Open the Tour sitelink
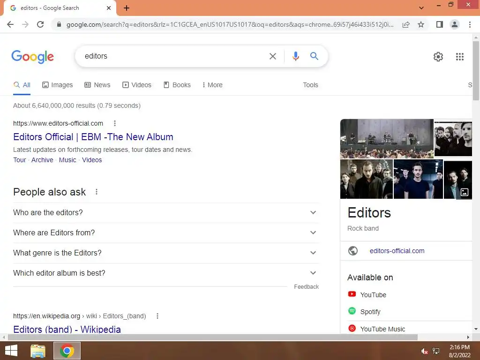Viewport: 480px width, 360px height. 20,160
